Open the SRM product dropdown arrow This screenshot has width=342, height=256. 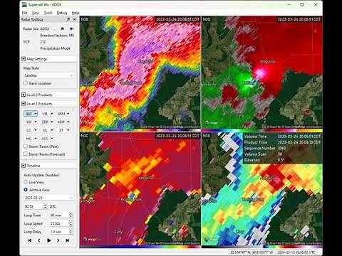pos(68,114)
